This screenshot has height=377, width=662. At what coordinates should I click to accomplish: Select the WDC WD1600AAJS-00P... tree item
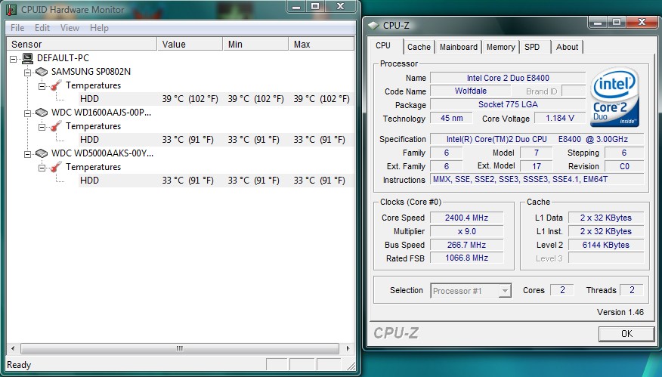pyautogui.click(x=101, y=113)
